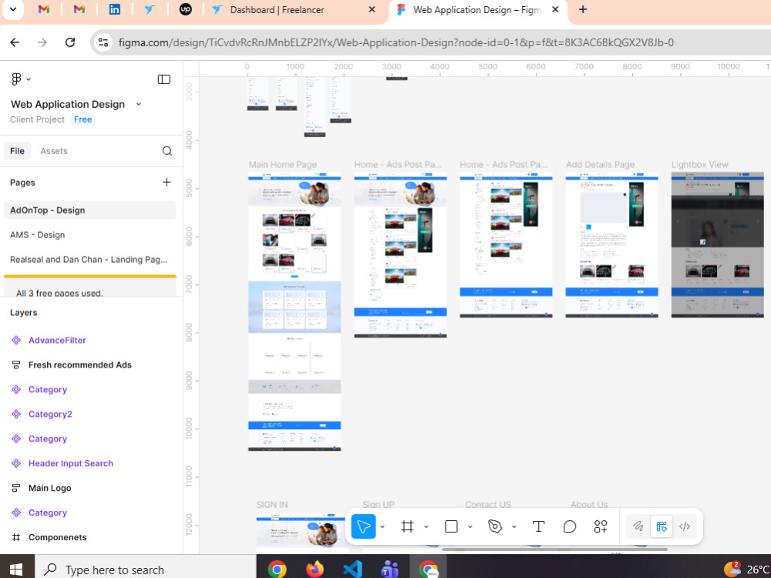Viewport: 771px width, 578px height.
Task: Select the AMS - Design page
Action: click(90, 235)
